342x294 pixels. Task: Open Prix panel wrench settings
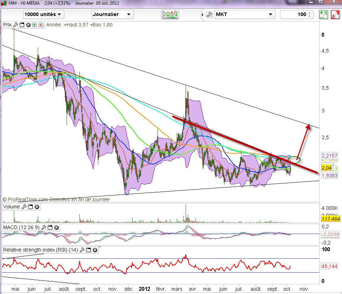[x=15, y=25]
